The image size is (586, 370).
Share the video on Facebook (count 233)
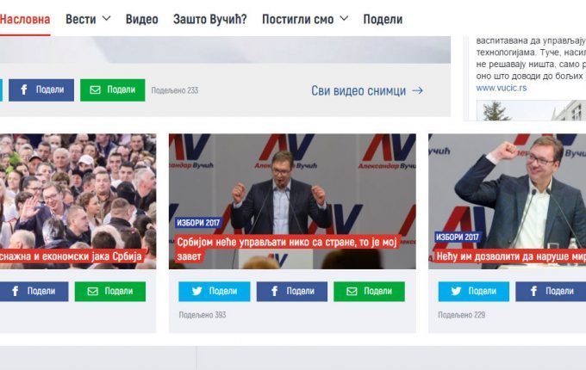(41, 89)
